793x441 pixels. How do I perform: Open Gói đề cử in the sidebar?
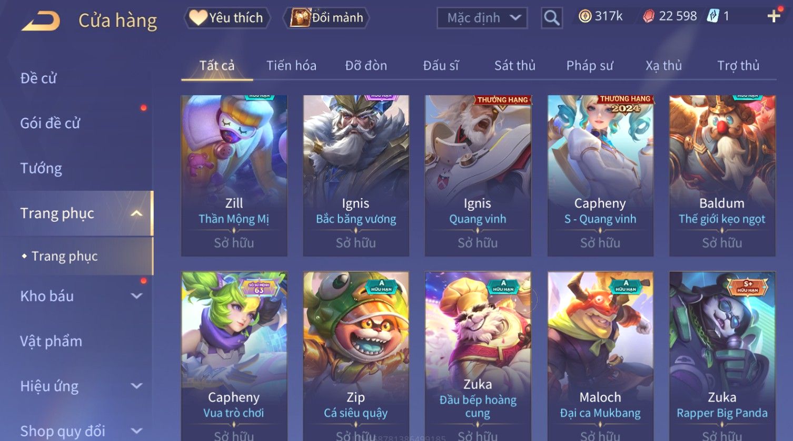[50, 123]
